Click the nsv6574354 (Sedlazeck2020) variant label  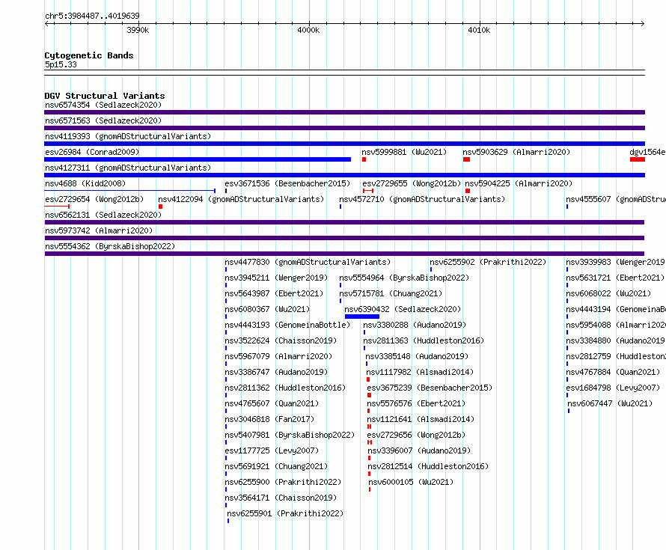(x=103, y=105)
